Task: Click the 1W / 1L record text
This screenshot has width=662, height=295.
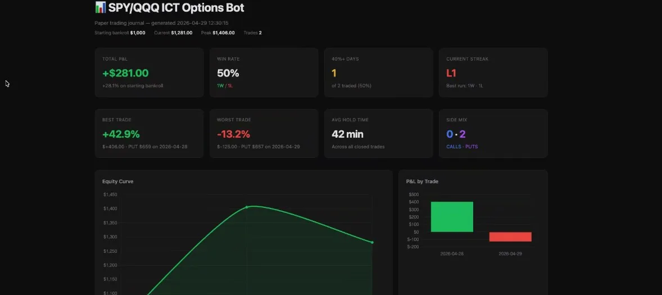Action: pyautogui.click(x=225, y=85)
